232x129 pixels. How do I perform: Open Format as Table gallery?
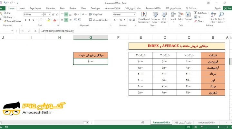[155, 17]
